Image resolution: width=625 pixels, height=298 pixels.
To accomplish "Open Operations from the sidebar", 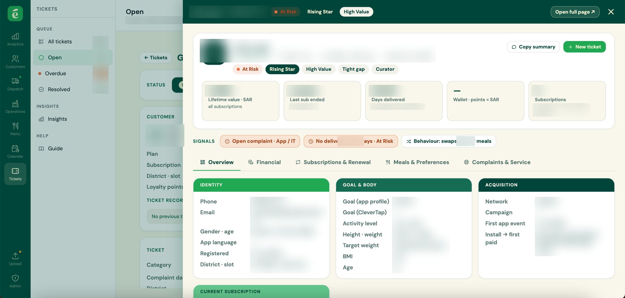I will click(15, 107).
